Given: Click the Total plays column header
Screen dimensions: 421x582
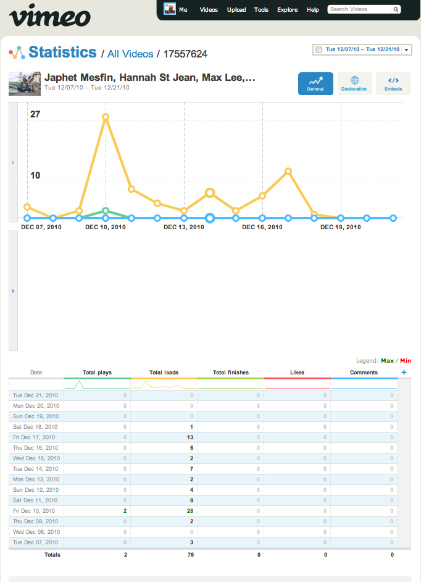Looking at the screenshot, I should click(x=97, y=373).
